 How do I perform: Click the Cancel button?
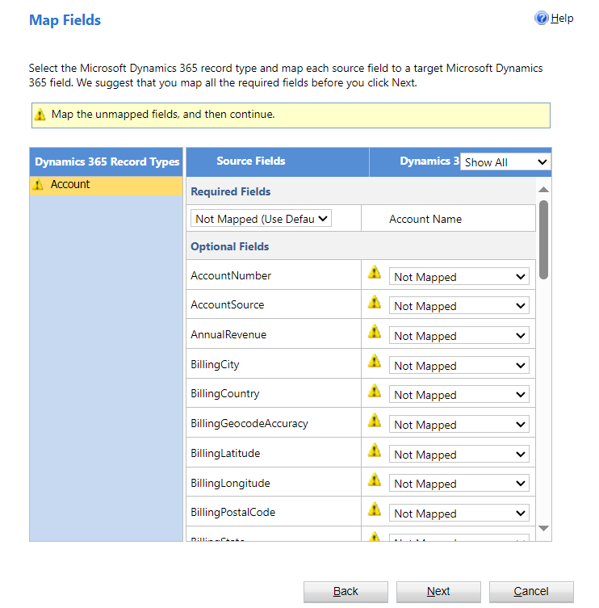[531, 591]
